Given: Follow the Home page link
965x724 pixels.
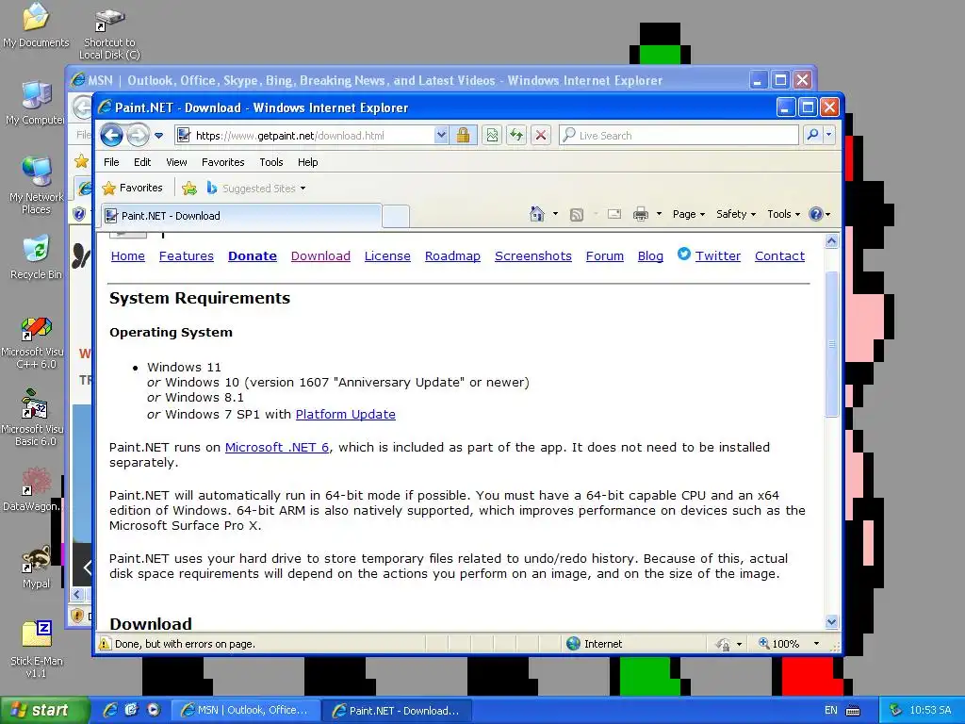Looking at the screenshot, I should [128, 256].
